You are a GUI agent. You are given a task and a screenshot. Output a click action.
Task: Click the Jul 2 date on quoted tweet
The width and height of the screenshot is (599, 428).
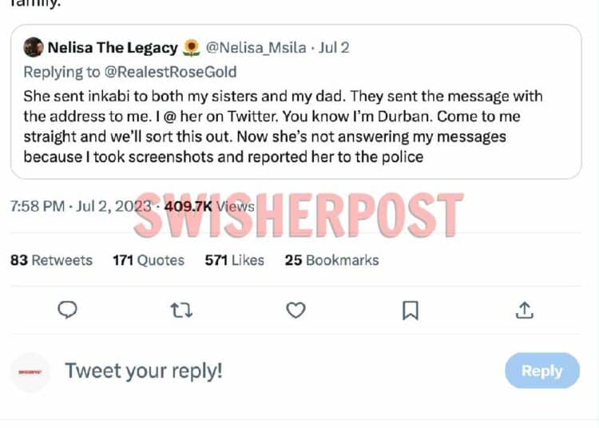334,48
